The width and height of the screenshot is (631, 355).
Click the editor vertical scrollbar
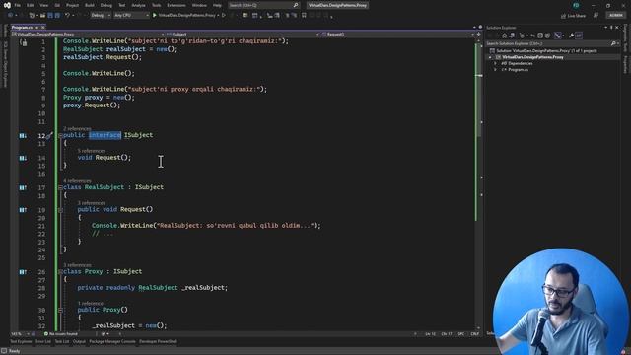[478, 183]
